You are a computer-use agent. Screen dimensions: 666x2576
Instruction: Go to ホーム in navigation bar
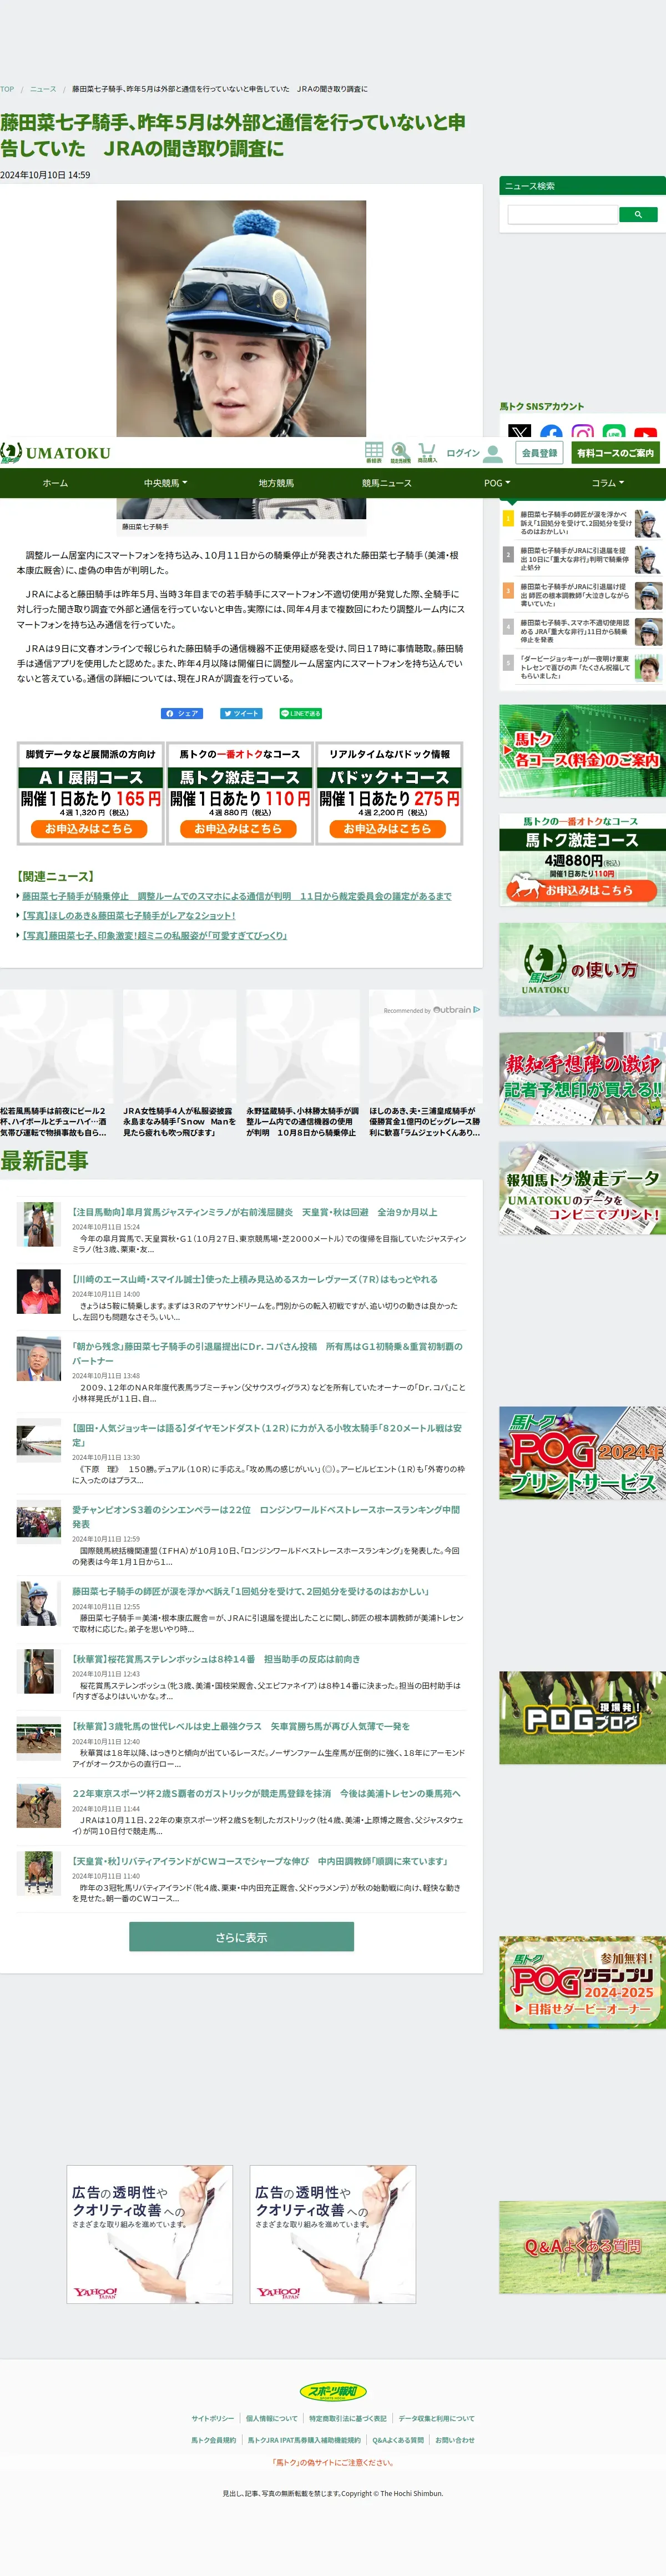(55, 483)
